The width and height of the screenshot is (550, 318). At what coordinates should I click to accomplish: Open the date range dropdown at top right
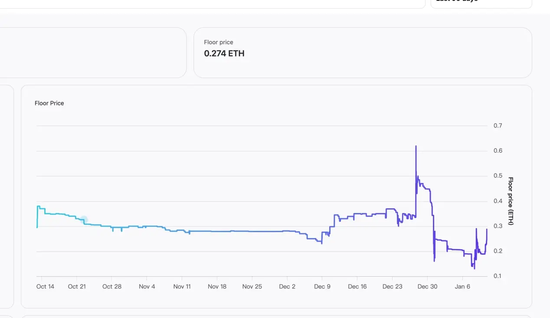(481, 3)
